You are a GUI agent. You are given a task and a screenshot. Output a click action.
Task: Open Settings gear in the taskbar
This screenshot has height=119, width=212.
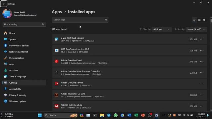[x=156, y=115]
